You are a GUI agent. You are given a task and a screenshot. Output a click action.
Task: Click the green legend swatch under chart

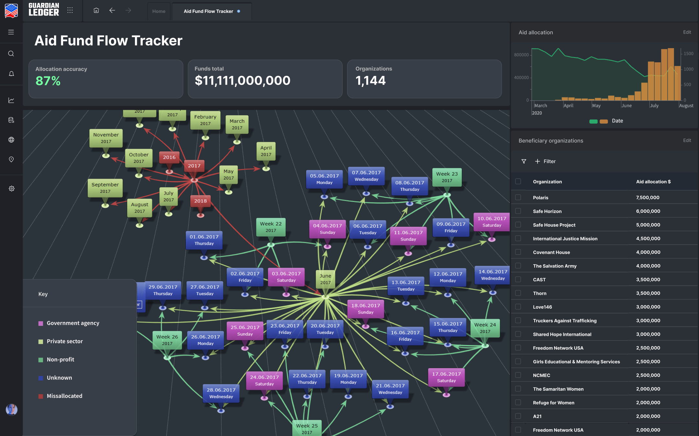pyautogui.click(x=593, y=121)
